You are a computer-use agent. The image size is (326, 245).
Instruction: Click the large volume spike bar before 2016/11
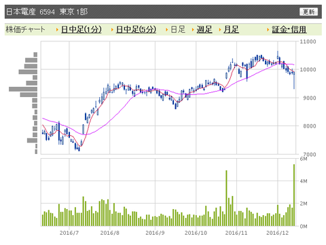(226, 198)
